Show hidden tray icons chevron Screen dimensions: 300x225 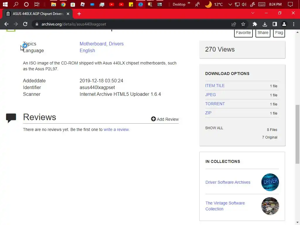click(x=230, y=4)
